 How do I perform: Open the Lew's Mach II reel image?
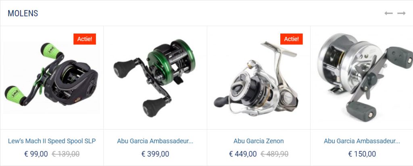tap(52, 77)
